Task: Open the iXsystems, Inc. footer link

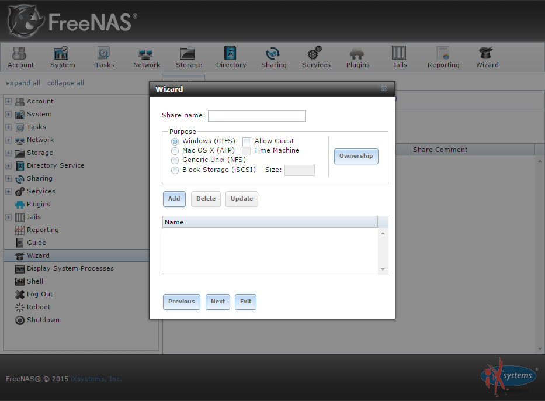Action: point(96,379)
